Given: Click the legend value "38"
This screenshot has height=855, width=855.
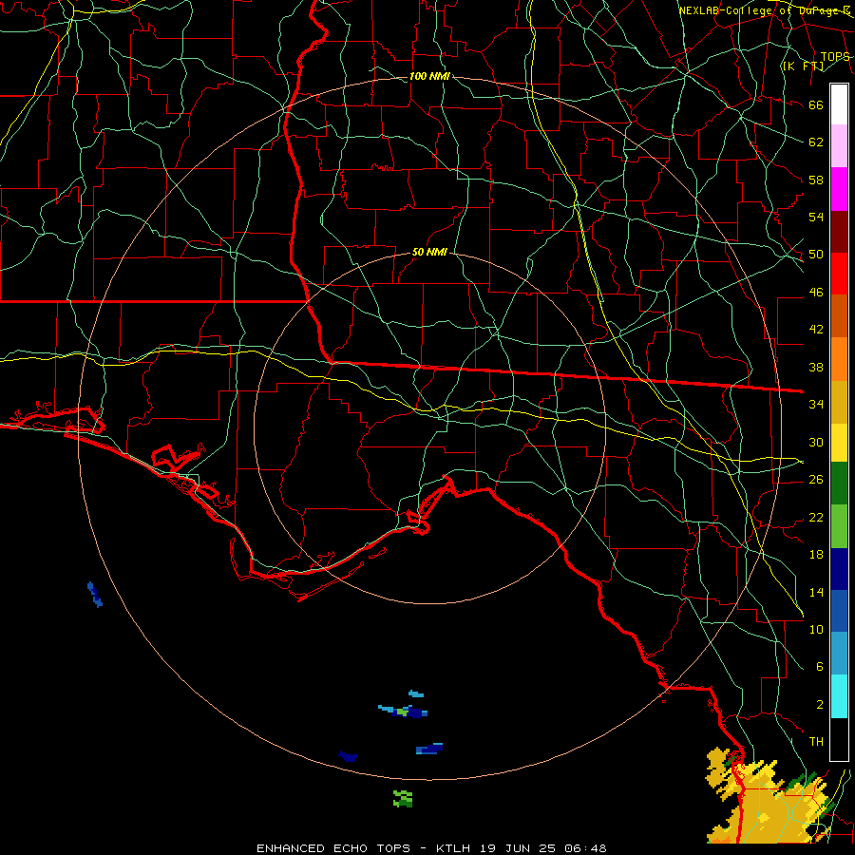Looking at the screenshot, I should pyautogui.click(x=816, y=367).
